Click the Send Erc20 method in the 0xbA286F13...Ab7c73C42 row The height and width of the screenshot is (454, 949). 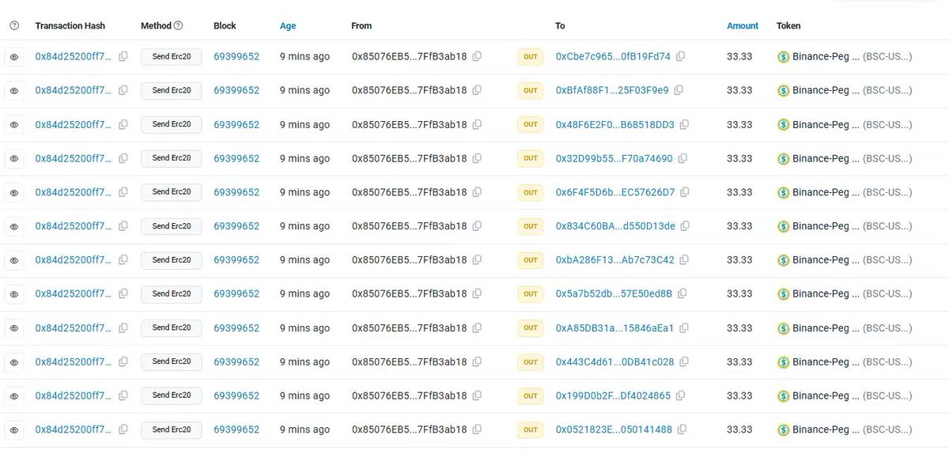point(172,260)
